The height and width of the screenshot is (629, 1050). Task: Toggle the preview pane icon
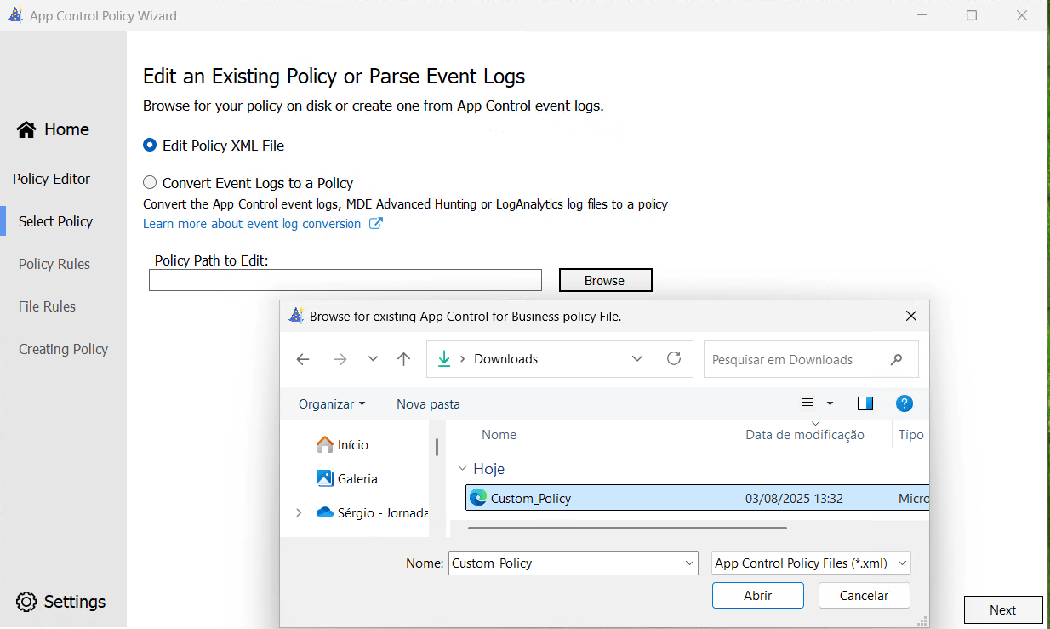point(865,403)
